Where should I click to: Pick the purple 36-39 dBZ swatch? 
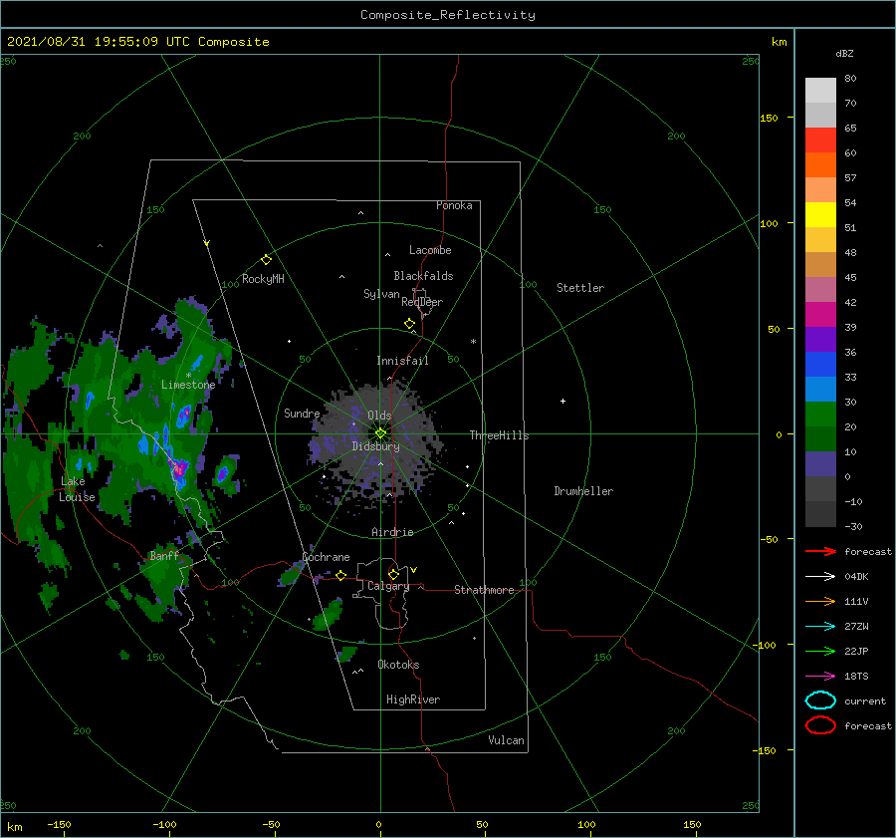[x=820, y=340]
